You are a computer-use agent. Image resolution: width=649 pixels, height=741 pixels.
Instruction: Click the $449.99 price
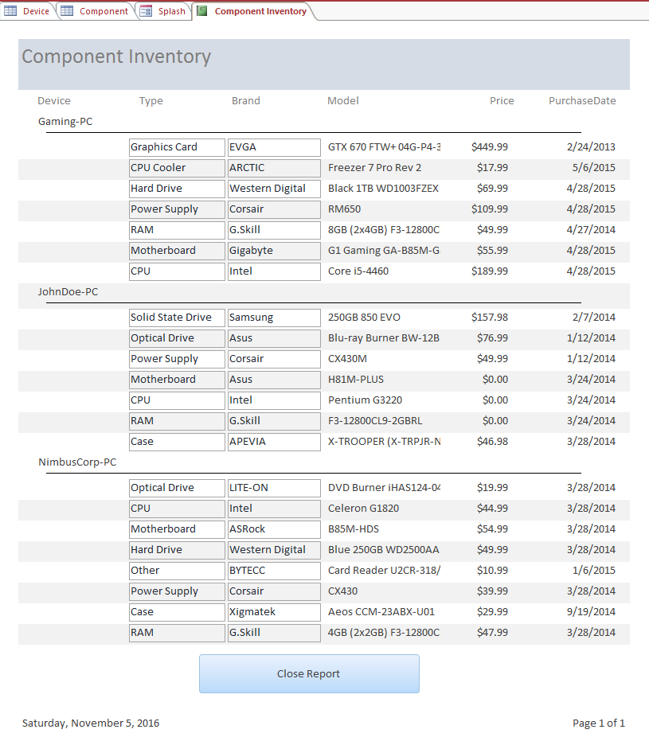click(x=490, y=147)
